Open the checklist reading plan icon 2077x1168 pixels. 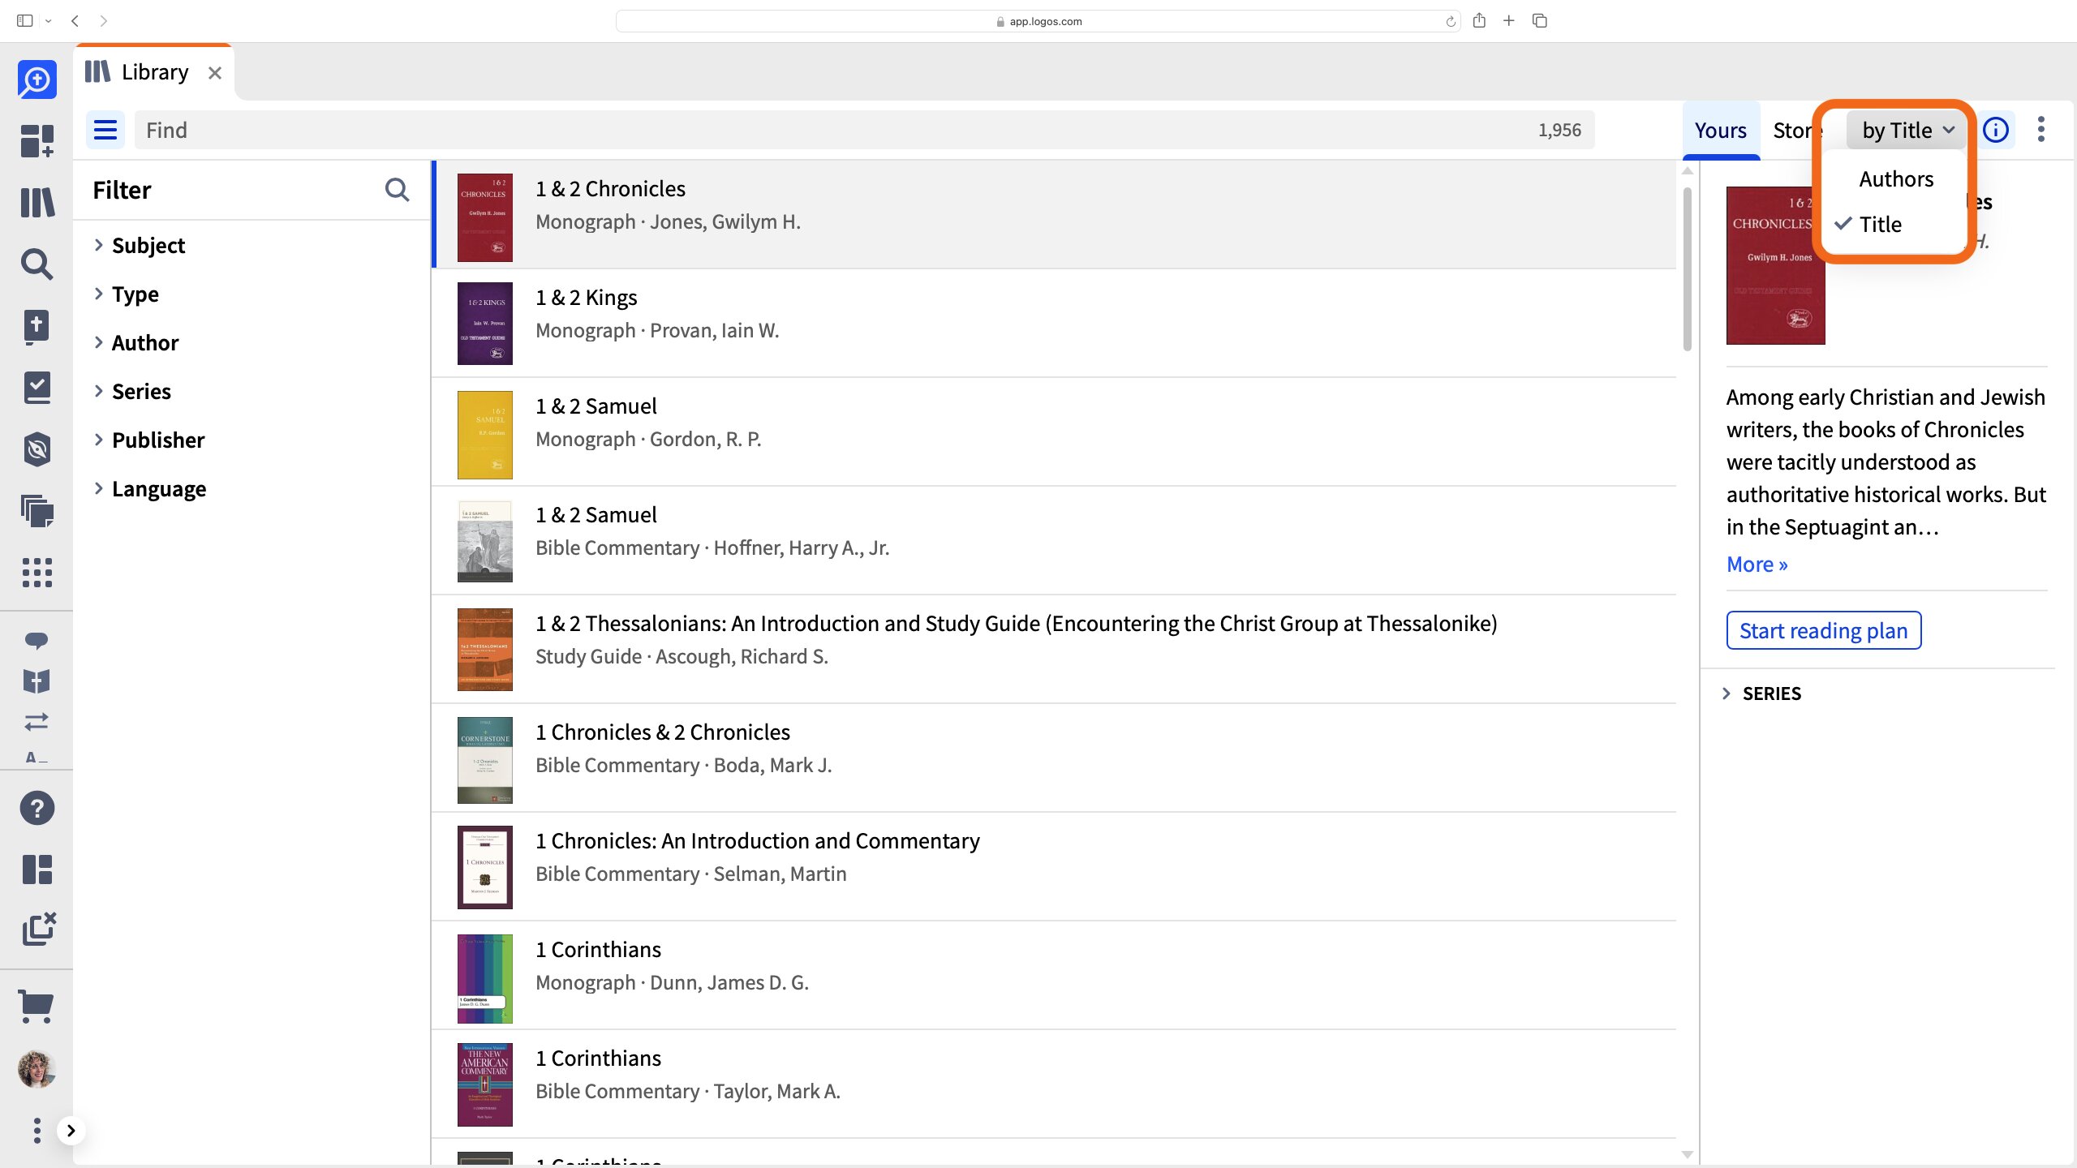pyautogui.click(x=37, y=388)
